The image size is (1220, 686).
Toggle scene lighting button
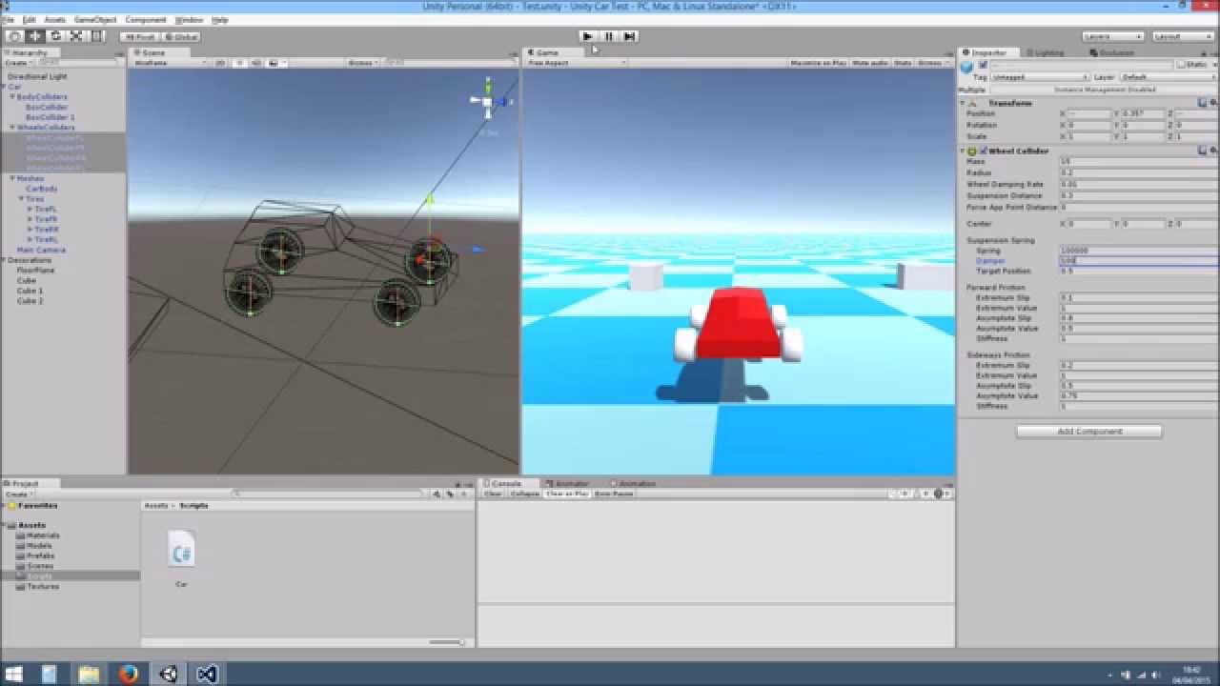coord(240,63)
